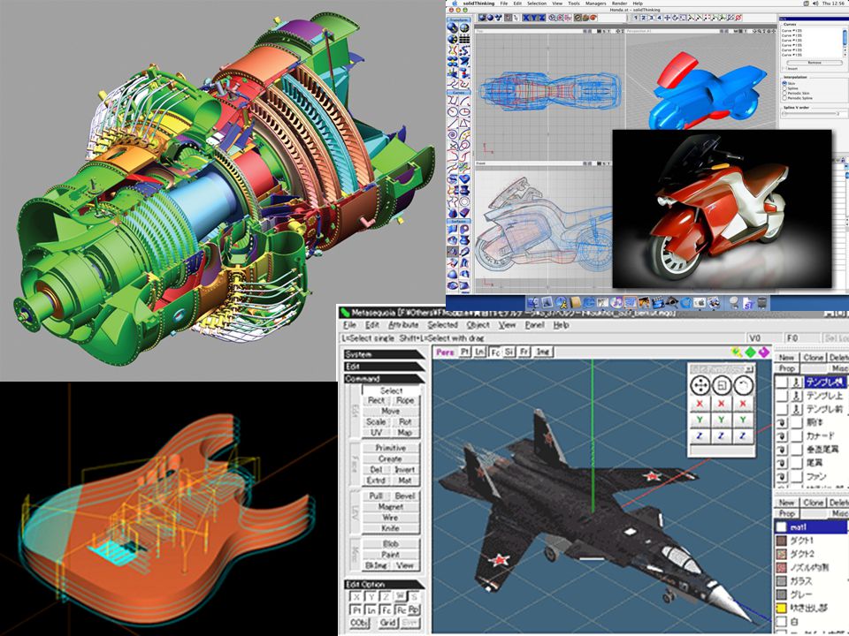Click the magenta diamond icon above Metasequoia viewport

(764, 352)
